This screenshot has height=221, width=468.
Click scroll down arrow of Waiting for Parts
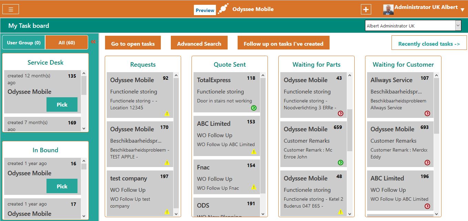(x=350, y=213)
